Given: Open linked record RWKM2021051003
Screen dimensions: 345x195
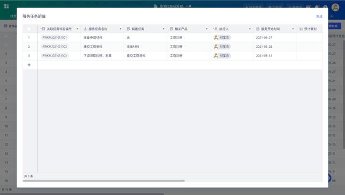Looking at the screenshot, I should (54, 56).
